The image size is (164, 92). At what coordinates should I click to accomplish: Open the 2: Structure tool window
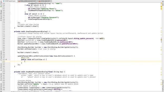1,67
